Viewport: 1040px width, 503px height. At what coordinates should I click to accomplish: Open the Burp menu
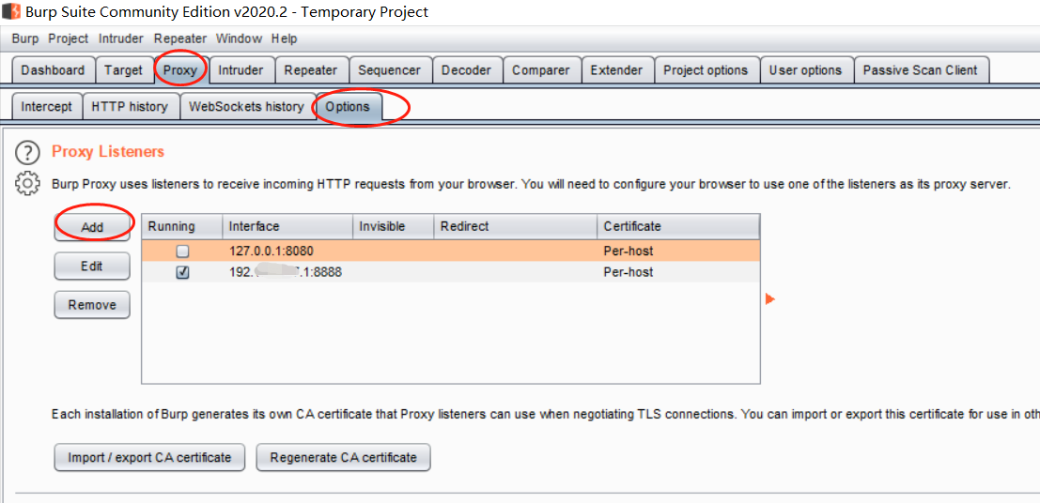tap(25, 38)
